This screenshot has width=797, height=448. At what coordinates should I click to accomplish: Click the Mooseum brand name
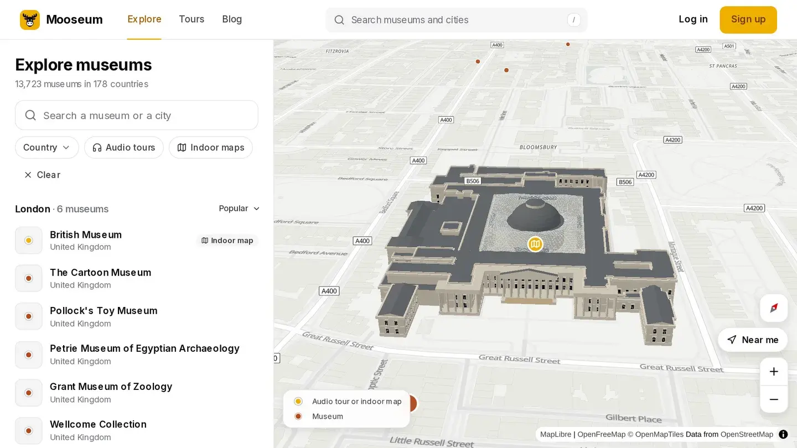[x=74, y=19]
